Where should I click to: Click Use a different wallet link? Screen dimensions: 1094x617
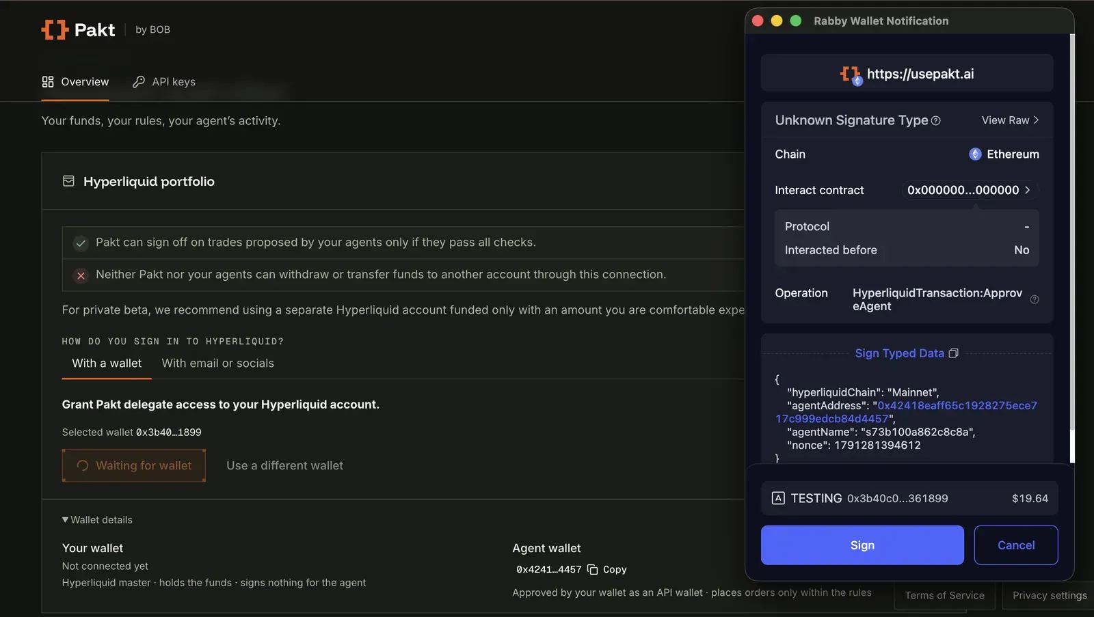coord(285,465)
